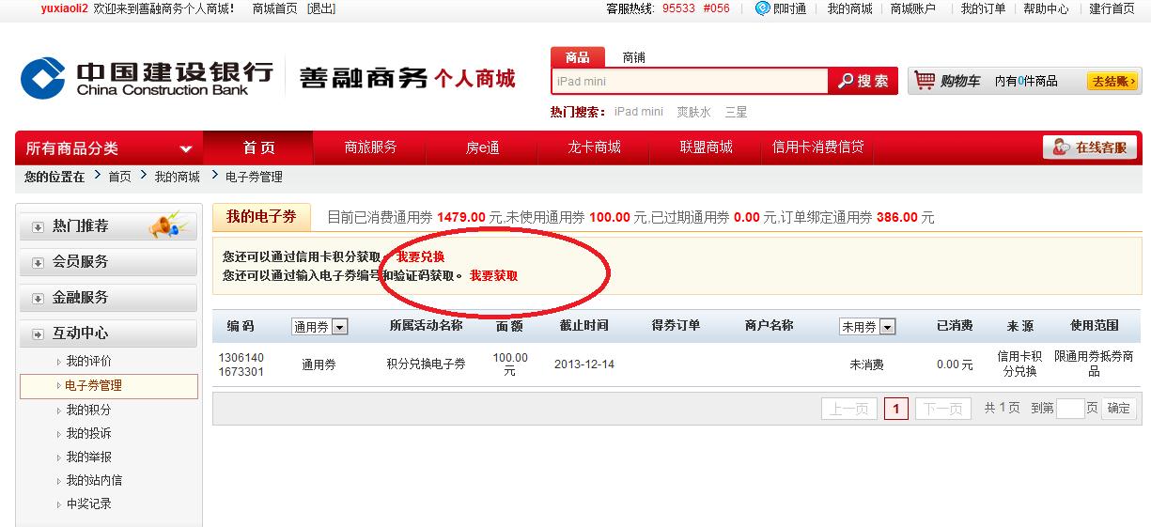Click the megaphone icon beside 热门推荐
The height and width of the screenshot is (527, 1151).
point(168,226)
